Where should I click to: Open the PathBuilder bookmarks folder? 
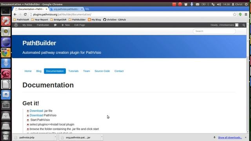coord(77,20)
